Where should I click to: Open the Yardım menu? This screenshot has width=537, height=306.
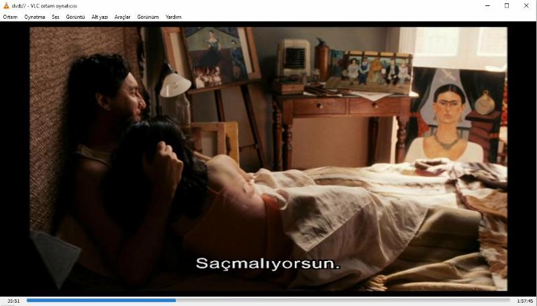[173, 17]
